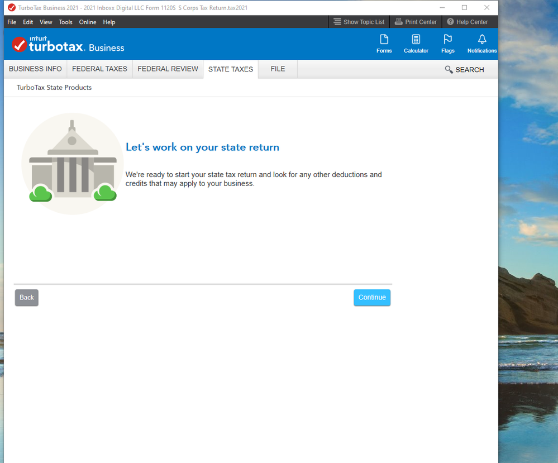Click the Show Topic List button
This screenshot has width=558, height=463.
coord(359,22)
